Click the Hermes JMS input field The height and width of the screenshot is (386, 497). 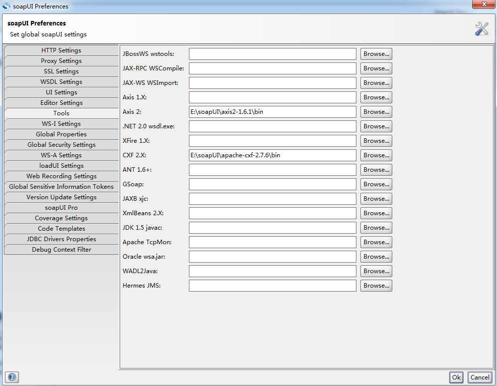pyautogui.click(x=273, y=286)
